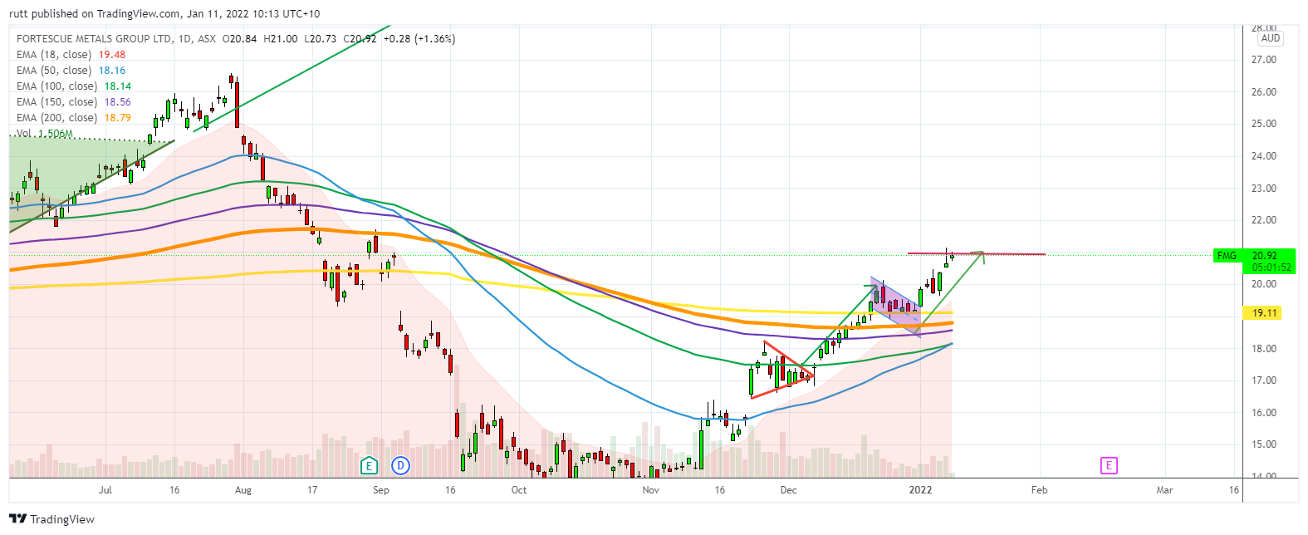1308x535 pixels.
Task: Select the EMA (200, close) indicator legend
Action: (x=73, y=118)
